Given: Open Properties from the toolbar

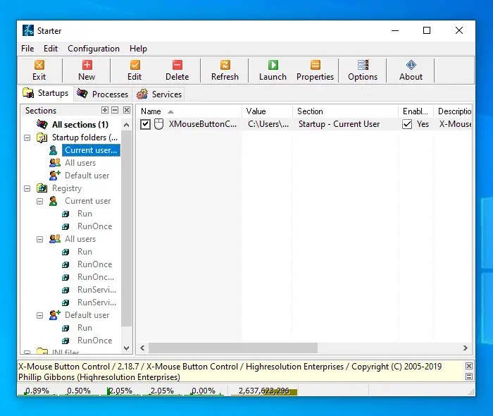Looking at the screenshot, I should (315, 66).
